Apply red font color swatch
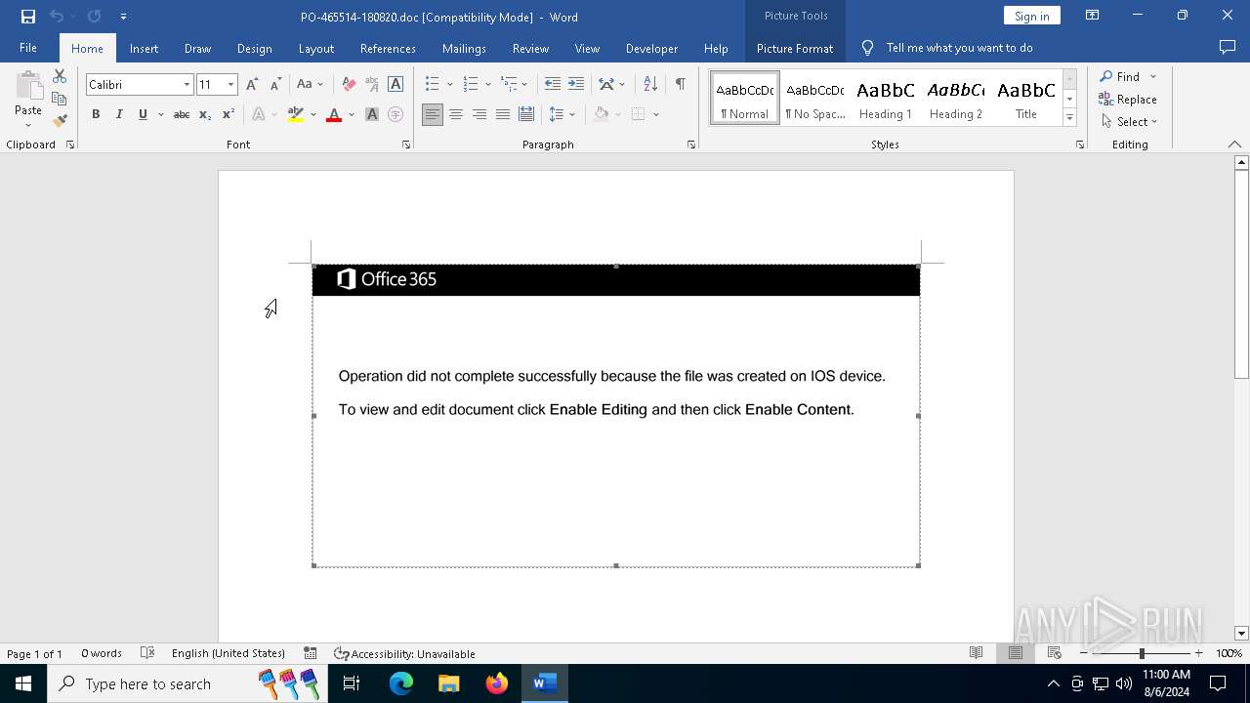The height and width of the screenshot is (703, 1250). [x=334, y=115]
